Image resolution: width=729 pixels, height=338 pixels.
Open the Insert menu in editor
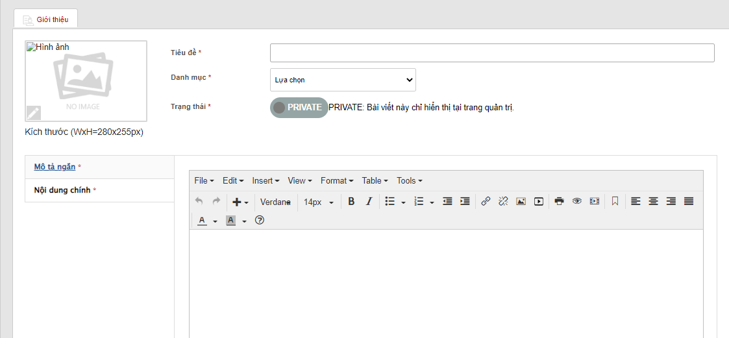click(x=266, y=180)
